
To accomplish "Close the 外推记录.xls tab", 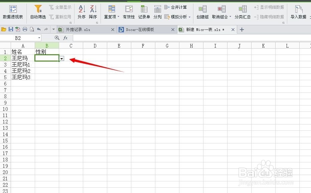I will click(113, 30).
